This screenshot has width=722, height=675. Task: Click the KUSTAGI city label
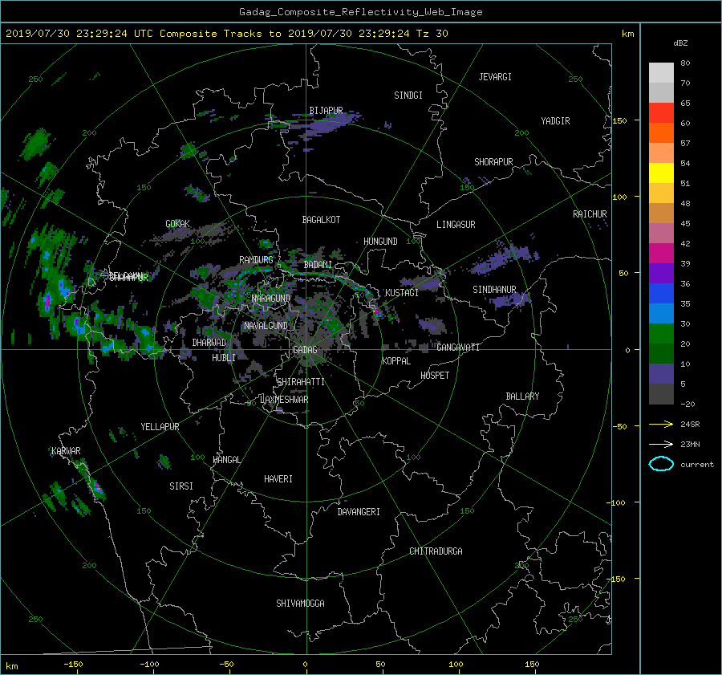point(402,293)
